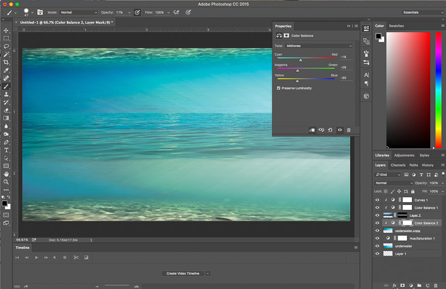The width and height of the screenshot is (446, 289).
Task: Click the Cyan-Red slider handle
Action: click(x=300, y=60)
